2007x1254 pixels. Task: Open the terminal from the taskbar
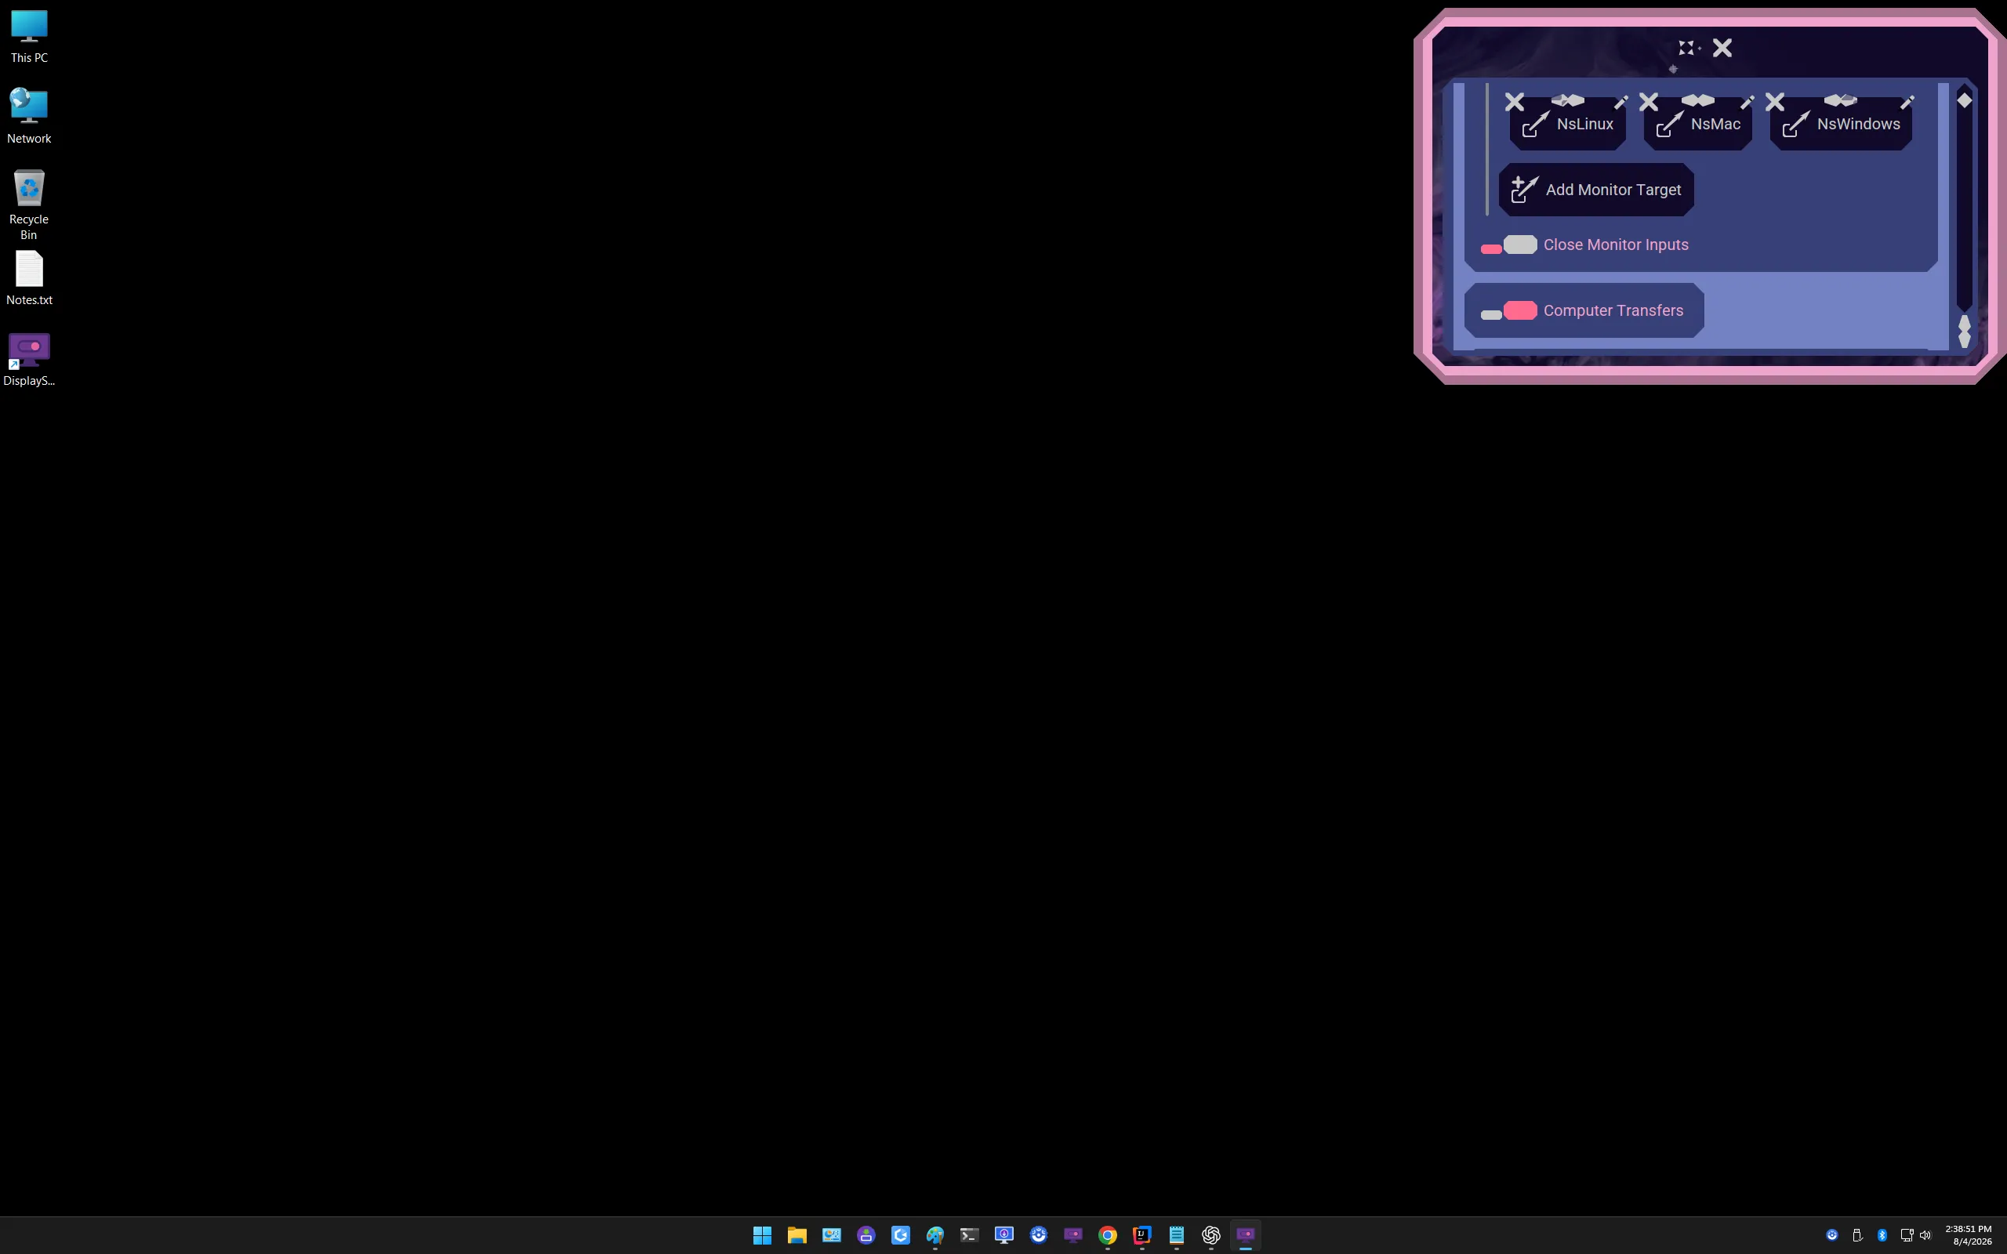coord(970,1235)
